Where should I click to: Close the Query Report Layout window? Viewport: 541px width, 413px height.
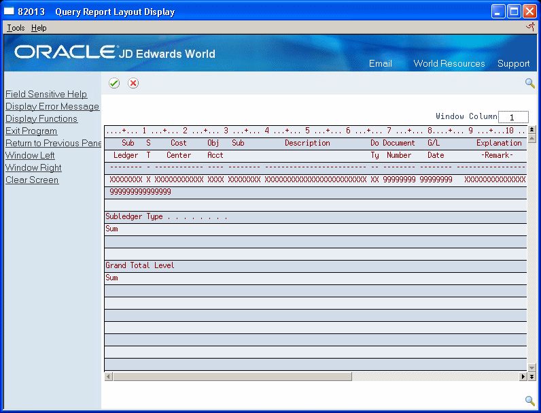tap(529, 12)
